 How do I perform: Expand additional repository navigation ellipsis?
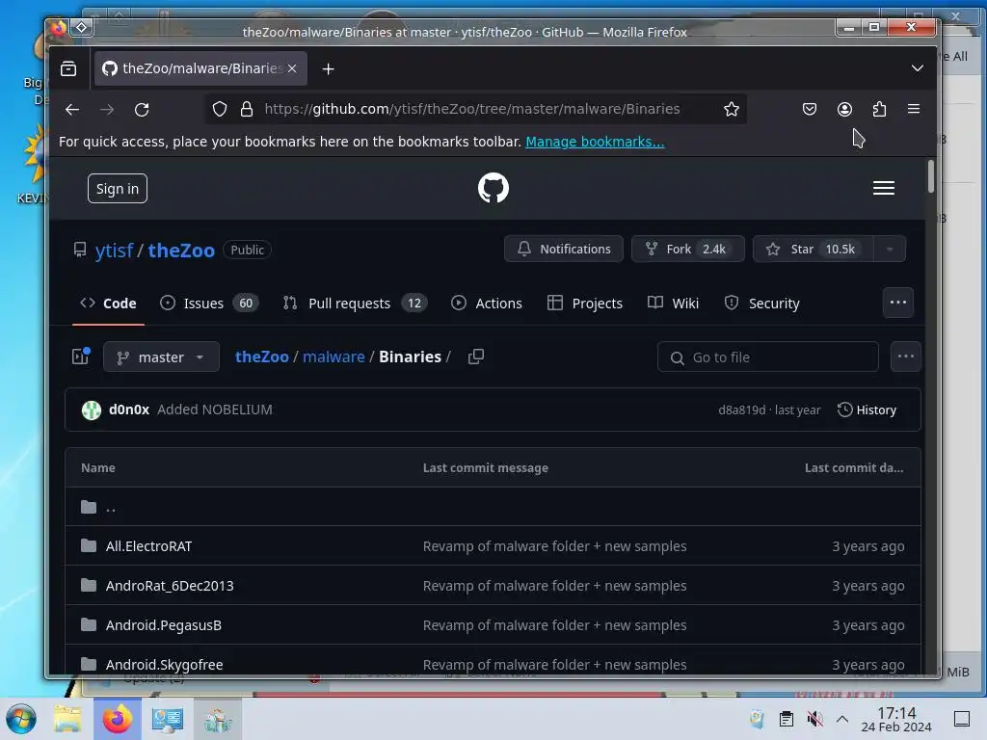pyautogui.click(x=898, y=303)
